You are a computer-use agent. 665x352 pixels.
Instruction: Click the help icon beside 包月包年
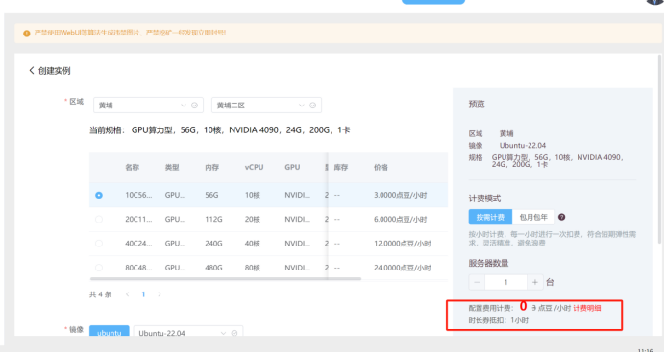point(561,217)
